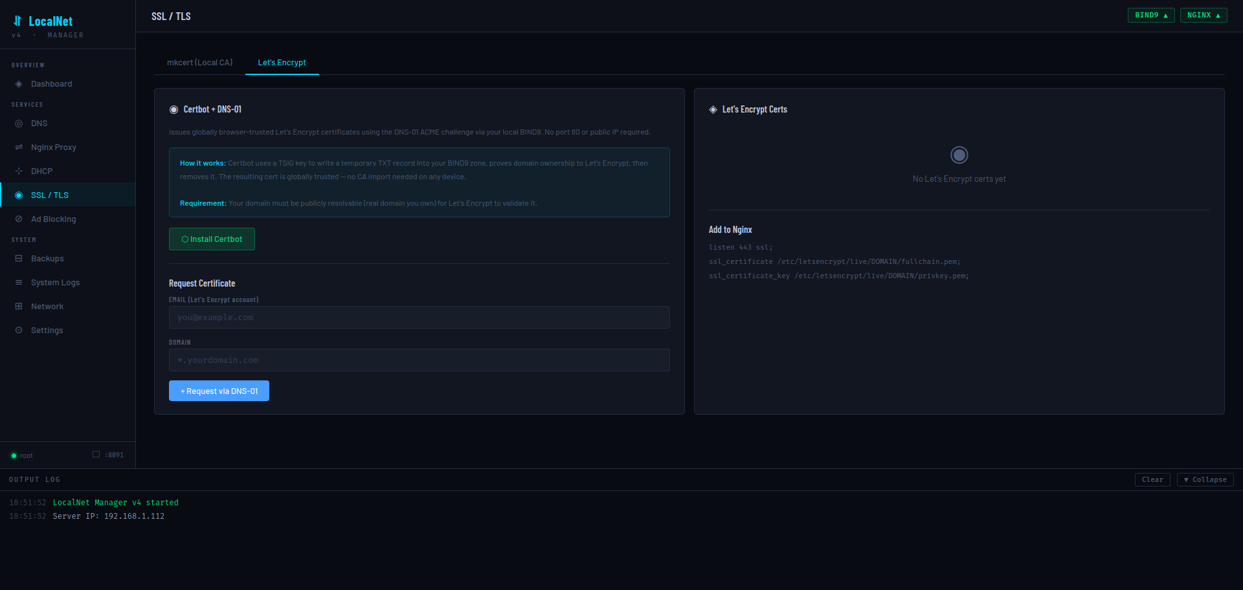The width and height of the screenshot is (1243, 590).
Task: Click the 'Request Certificate' heading
Action: 202,283
